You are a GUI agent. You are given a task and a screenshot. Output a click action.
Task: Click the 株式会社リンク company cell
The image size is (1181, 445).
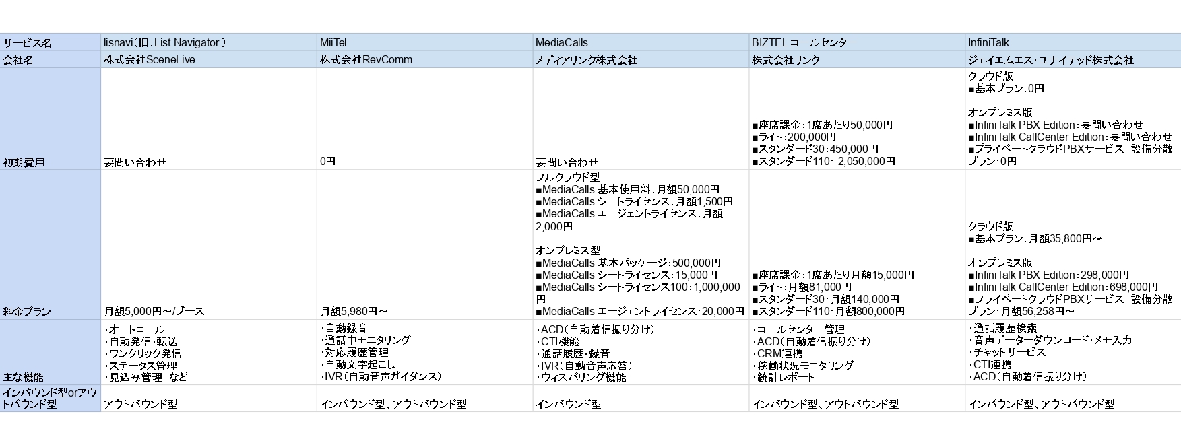[x=858, y=59]
